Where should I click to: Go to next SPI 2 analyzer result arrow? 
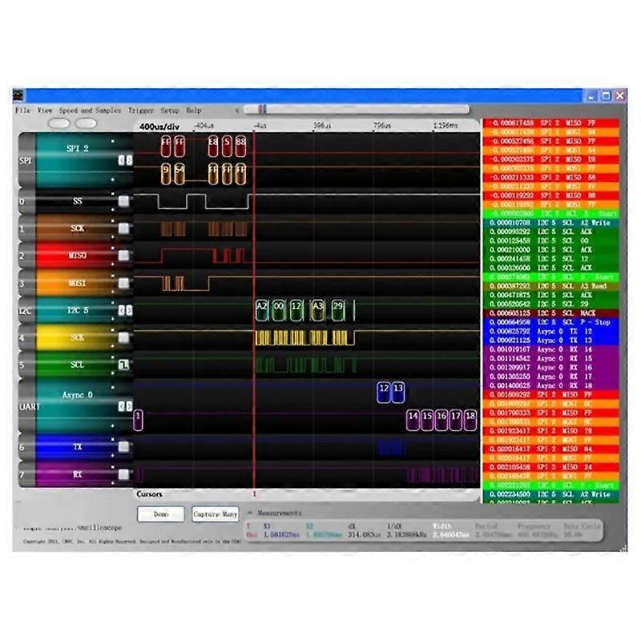coord(130,160)
